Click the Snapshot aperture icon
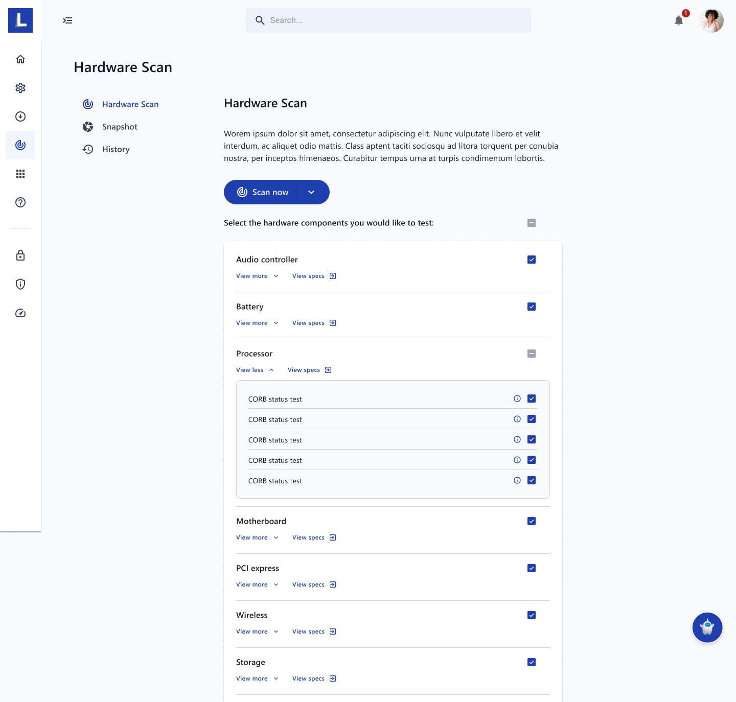The width and height of the screenshot is (736, 702). (88, 127)
